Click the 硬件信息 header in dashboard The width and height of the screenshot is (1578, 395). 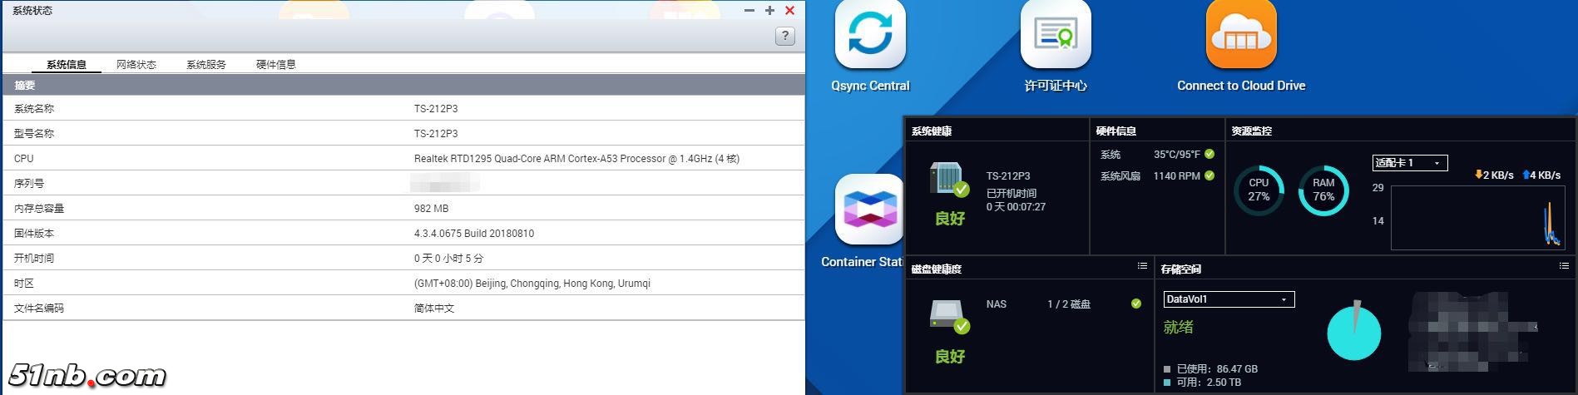(x=1116, y=131)
